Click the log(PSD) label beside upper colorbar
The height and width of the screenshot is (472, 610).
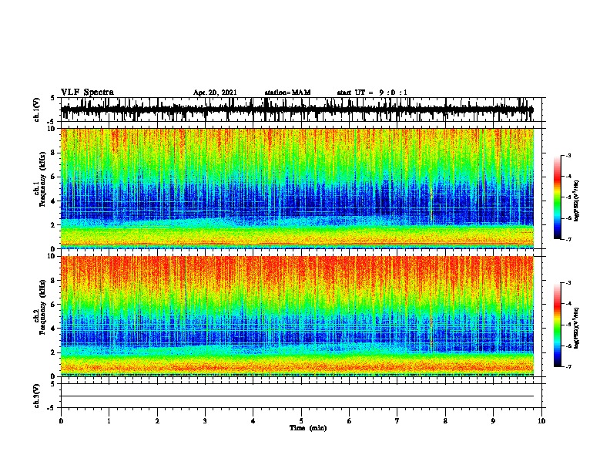tap(577, 201)
